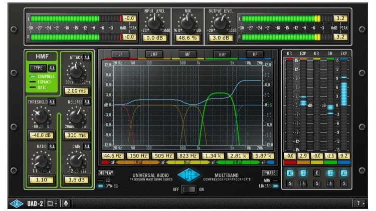Click the MIX knob
Screen dimensions: 376x211
pyautogui.click(x=187, y=23)
